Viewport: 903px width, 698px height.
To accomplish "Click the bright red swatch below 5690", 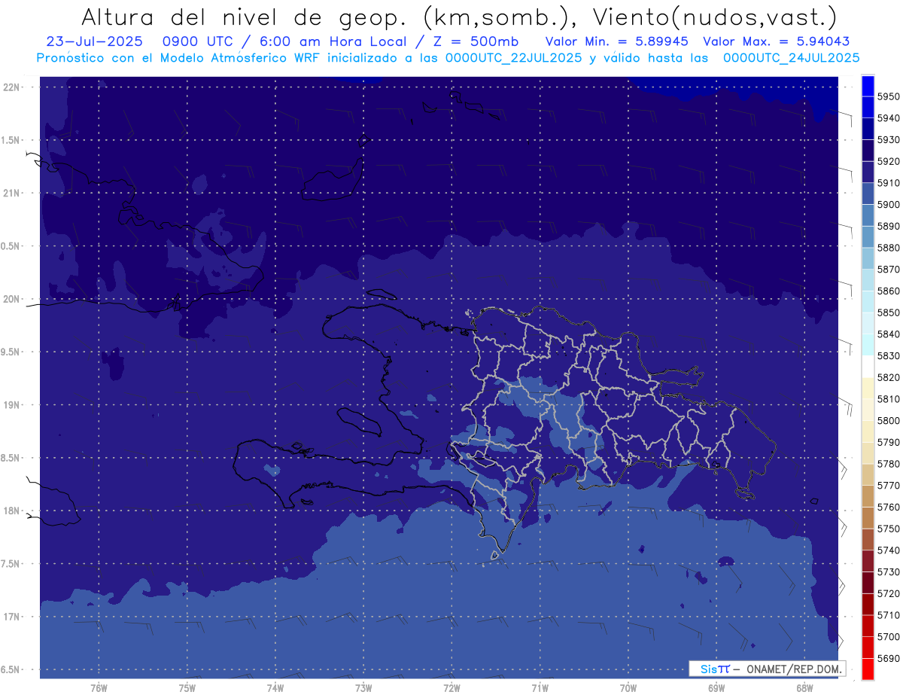I will pyautogui.click(x=868, y=669).
